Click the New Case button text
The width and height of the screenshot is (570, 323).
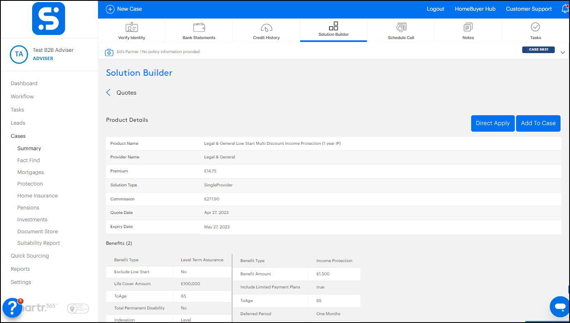click(129, 9)
